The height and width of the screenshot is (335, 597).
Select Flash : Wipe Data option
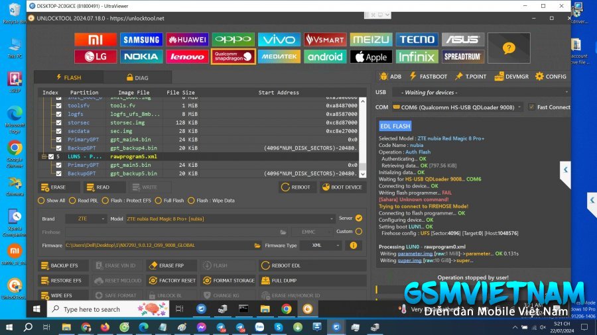tap(191, 201)
